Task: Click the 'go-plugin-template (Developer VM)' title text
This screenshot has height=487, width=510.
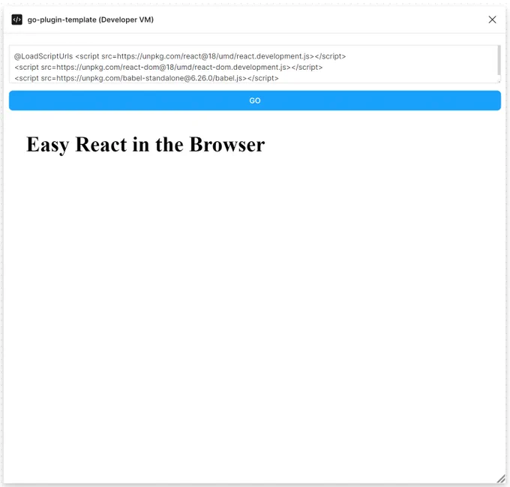Action: coord(91,20)
